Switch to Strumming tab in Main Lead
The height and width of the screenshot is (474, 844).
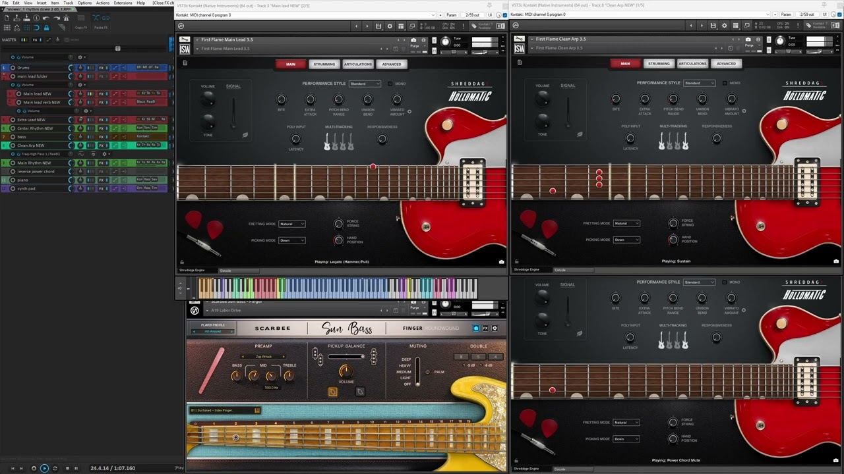pos(324,64)
